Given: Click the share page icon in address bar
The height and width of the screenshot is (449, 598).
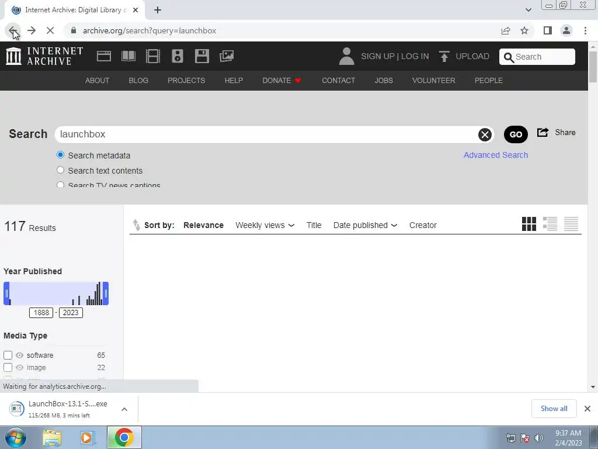Looking at the screenshot, I should 506,30.
